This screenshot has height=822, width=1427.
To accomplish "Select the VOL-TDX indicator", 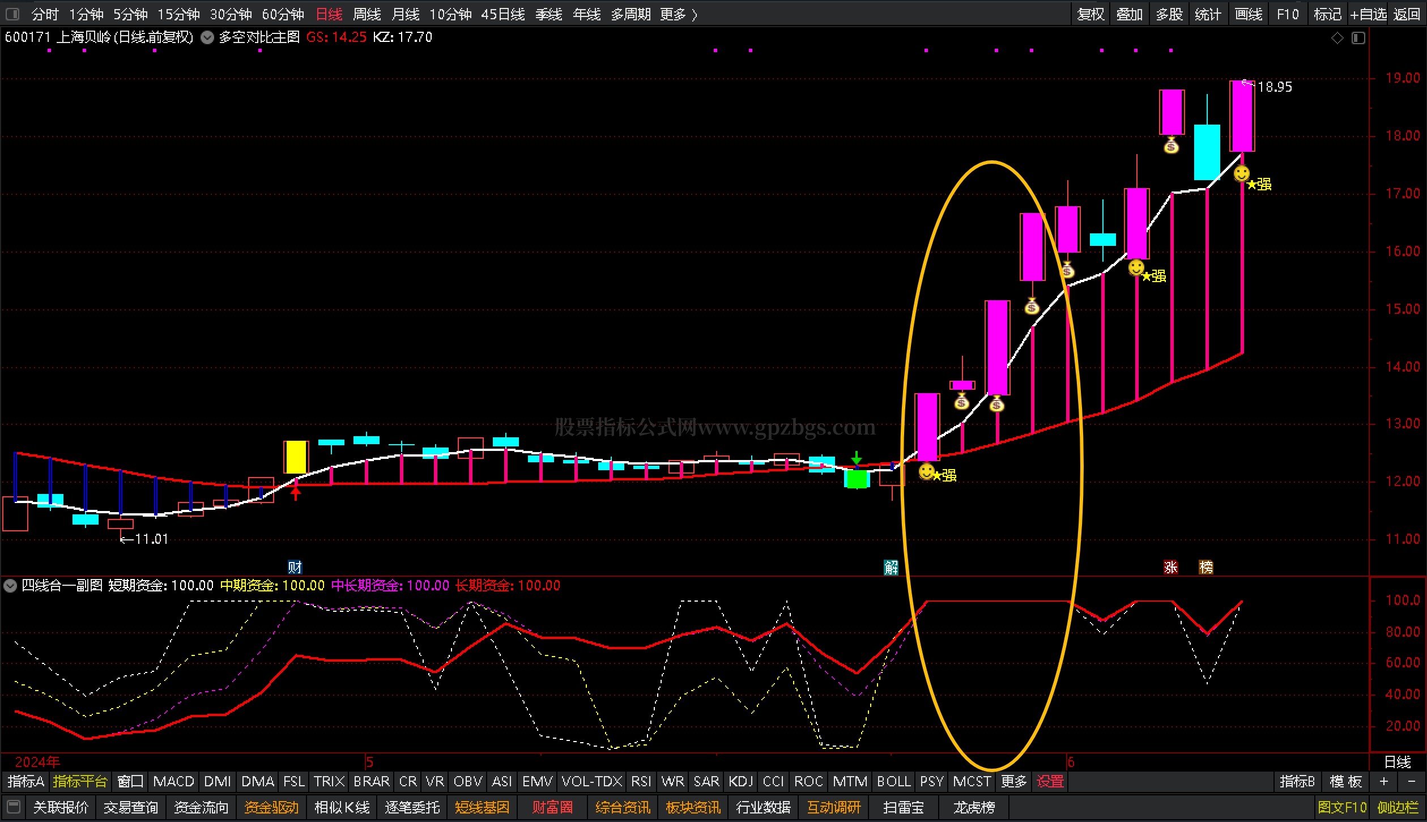I will (x=591, y=781).
